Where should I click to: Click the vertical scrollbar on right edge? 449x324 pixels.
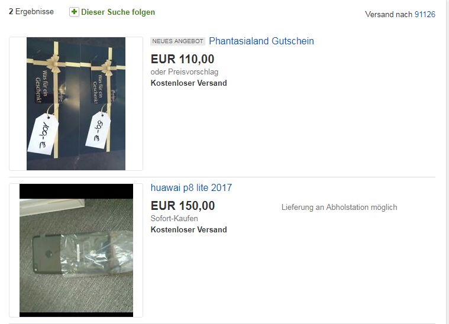[x=447, y=162]
